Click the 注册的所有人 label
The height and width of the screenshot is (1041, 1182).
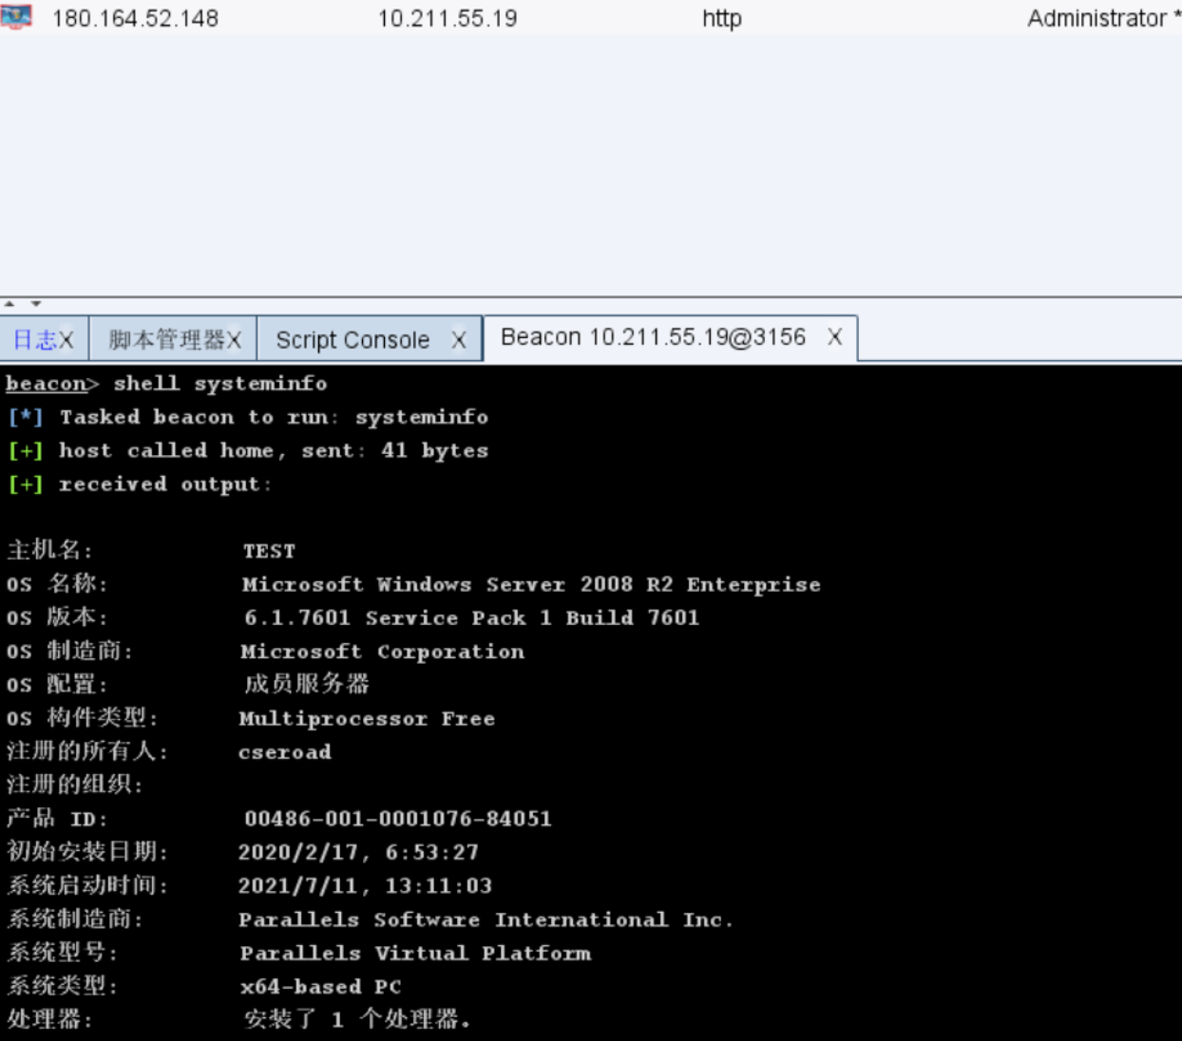point(87,751)
